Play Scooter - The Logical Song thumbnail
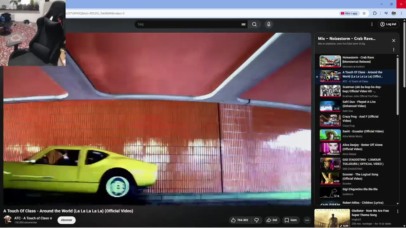This screenshot has width=406, height=228. 330,178
